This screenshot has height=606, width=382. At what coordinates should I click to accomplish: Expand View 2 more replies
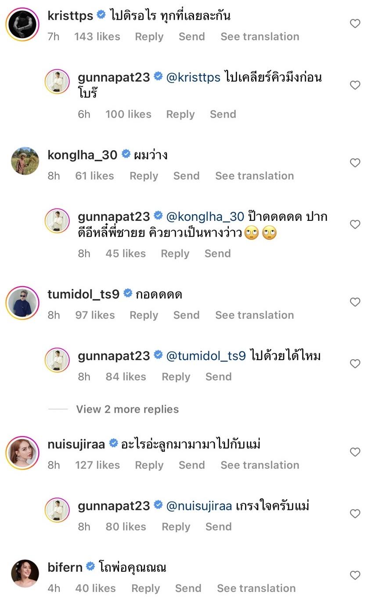(x=127, y=409)
